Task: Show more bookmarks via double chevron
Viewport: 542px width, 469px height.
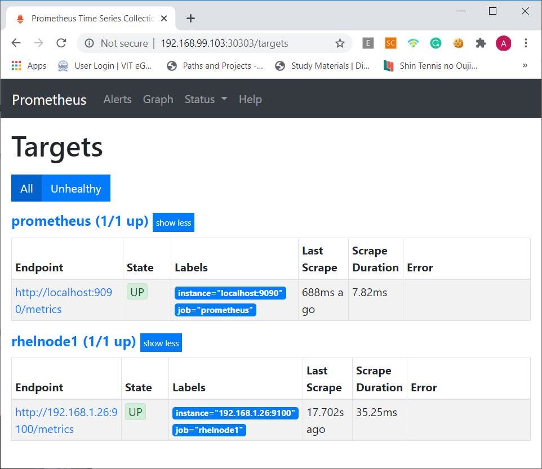Action: click(525, 65)
